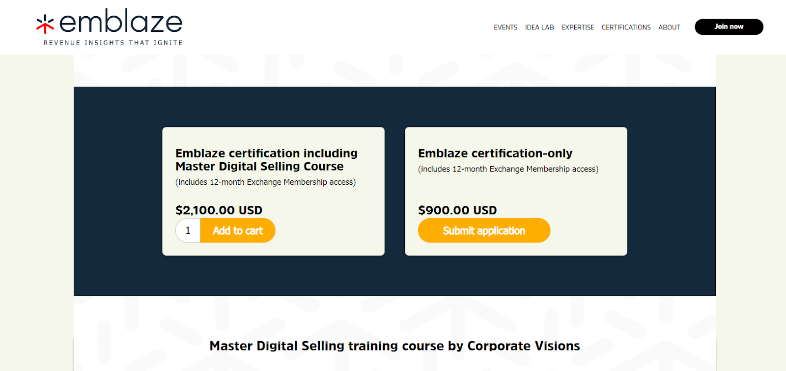Click the 'Master Digital Selling training course' heading
The image size is (786, 371).
click(x=394, y=346)
